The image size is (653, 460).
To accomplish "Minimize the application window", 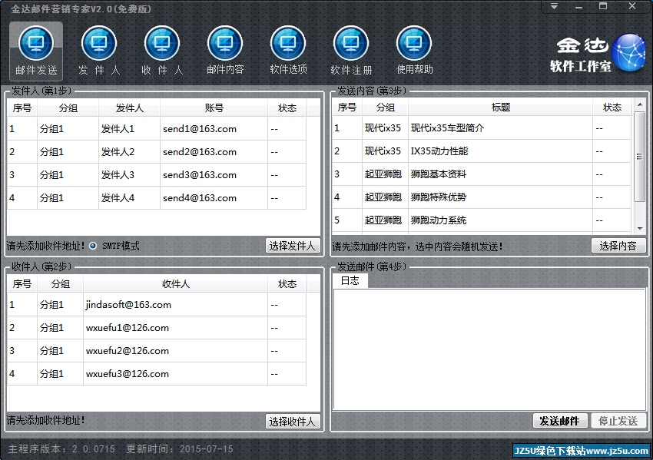I will [x=578, y=7].
